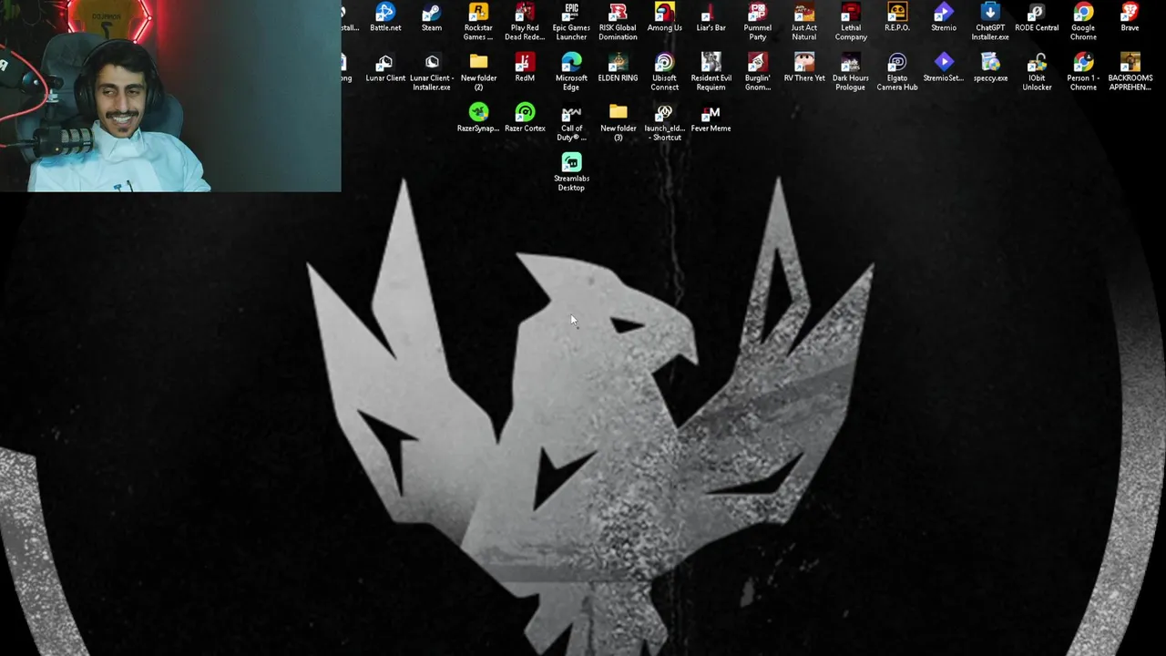Select the Burglin' Gnomes shortcut
Viewport: 1166px width, 656px height.
click(757, 72)
